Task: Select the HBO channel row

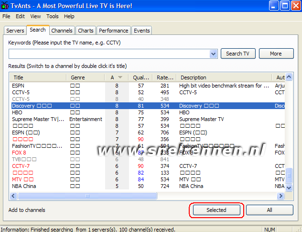Action: [x=147, y=112]
